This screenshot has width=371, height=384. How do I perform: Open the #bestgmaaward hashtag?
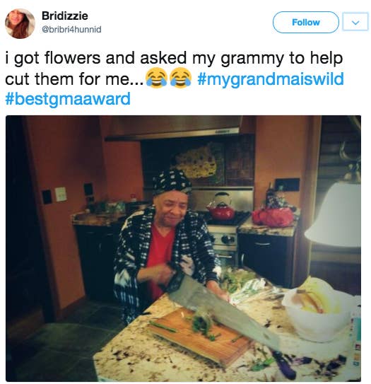pyautogui.click(x=68, y=99)
